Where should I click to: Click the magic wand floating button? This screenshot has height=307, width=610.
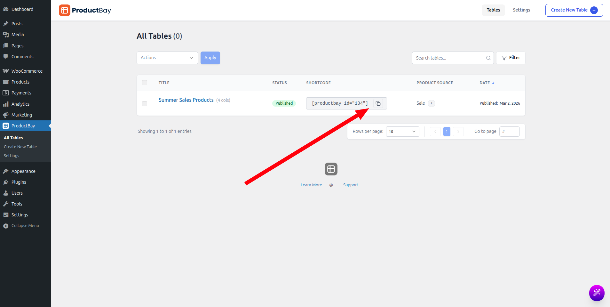[597, 293]
